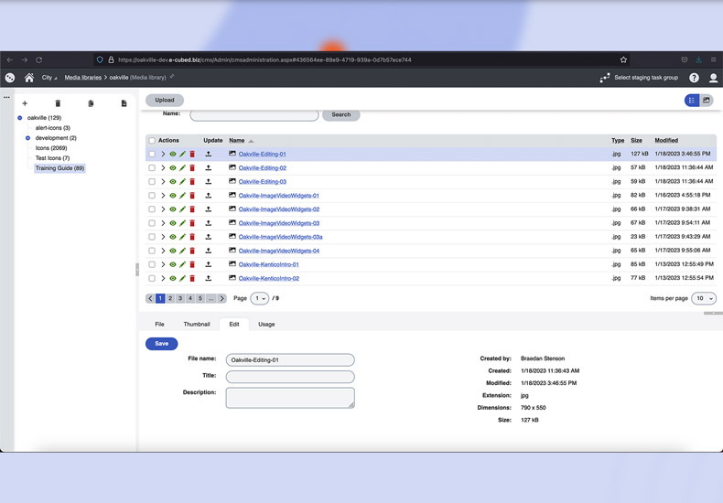
Task: Switch to thumbnail view mode
Action: tap(707, 101)
